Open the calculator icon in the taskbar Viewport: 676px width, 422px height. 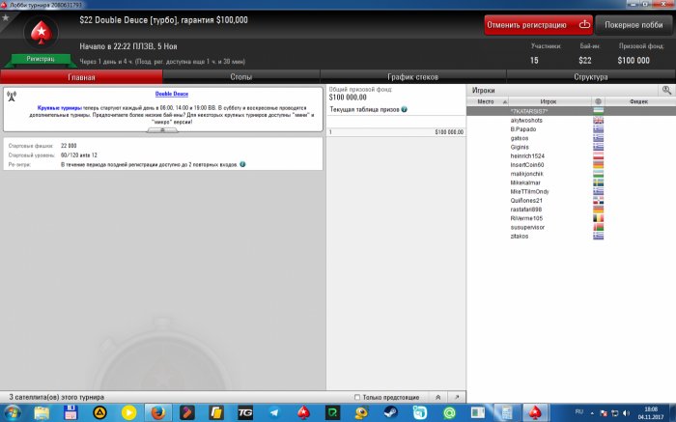point(507,413)
